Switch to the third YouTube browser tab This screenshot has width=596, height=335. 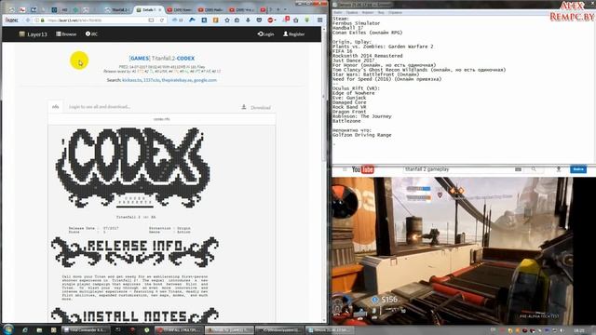click(x=242, y=9)
